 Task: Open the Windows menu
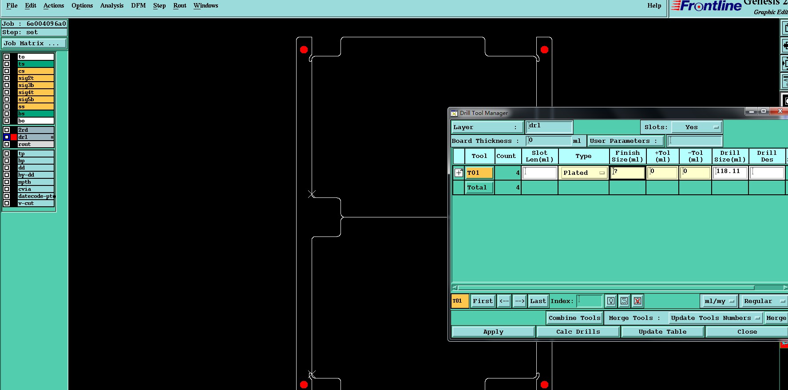(206, 6)
